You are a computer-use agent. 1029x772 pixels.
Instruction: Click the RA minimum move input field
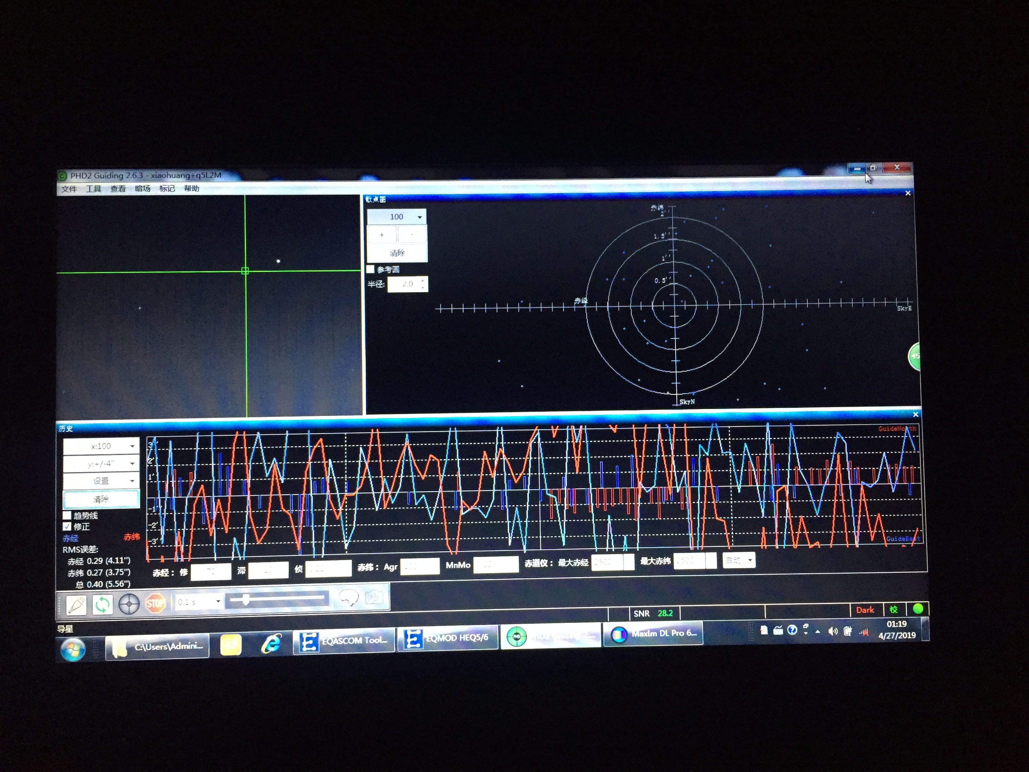pos(328,569)
